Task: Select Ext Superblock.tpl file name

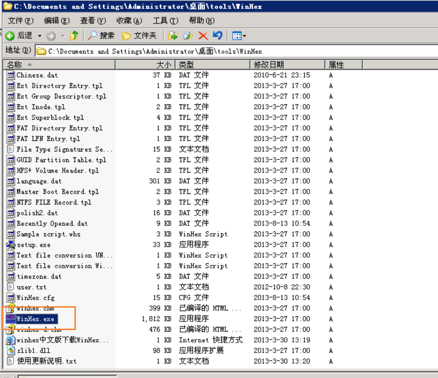Action: (x=50, y=118)
